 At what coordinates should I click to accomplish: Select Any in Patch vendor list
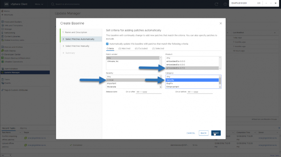point(133,58)
